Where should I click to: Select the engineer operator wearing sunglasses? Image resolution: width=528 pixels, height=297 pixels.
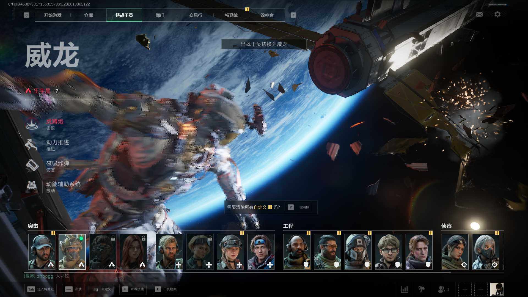(328, 252)
